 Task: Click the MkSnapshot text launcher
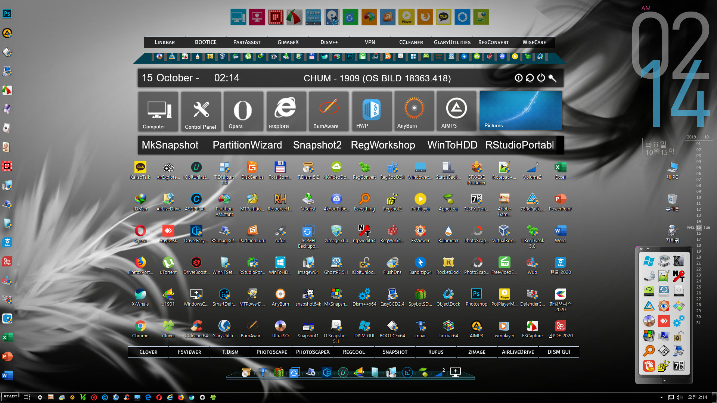170,145
